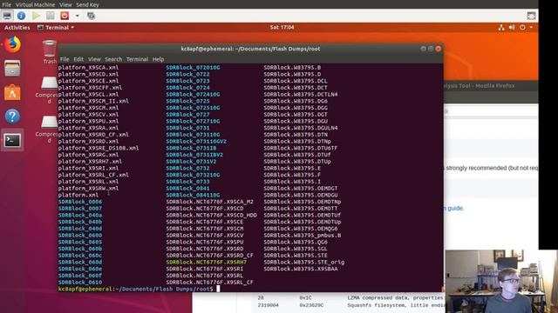This screenshot has width=558, height=313.
Task: Click the terminal window title bar
Action: click(250, 49)
